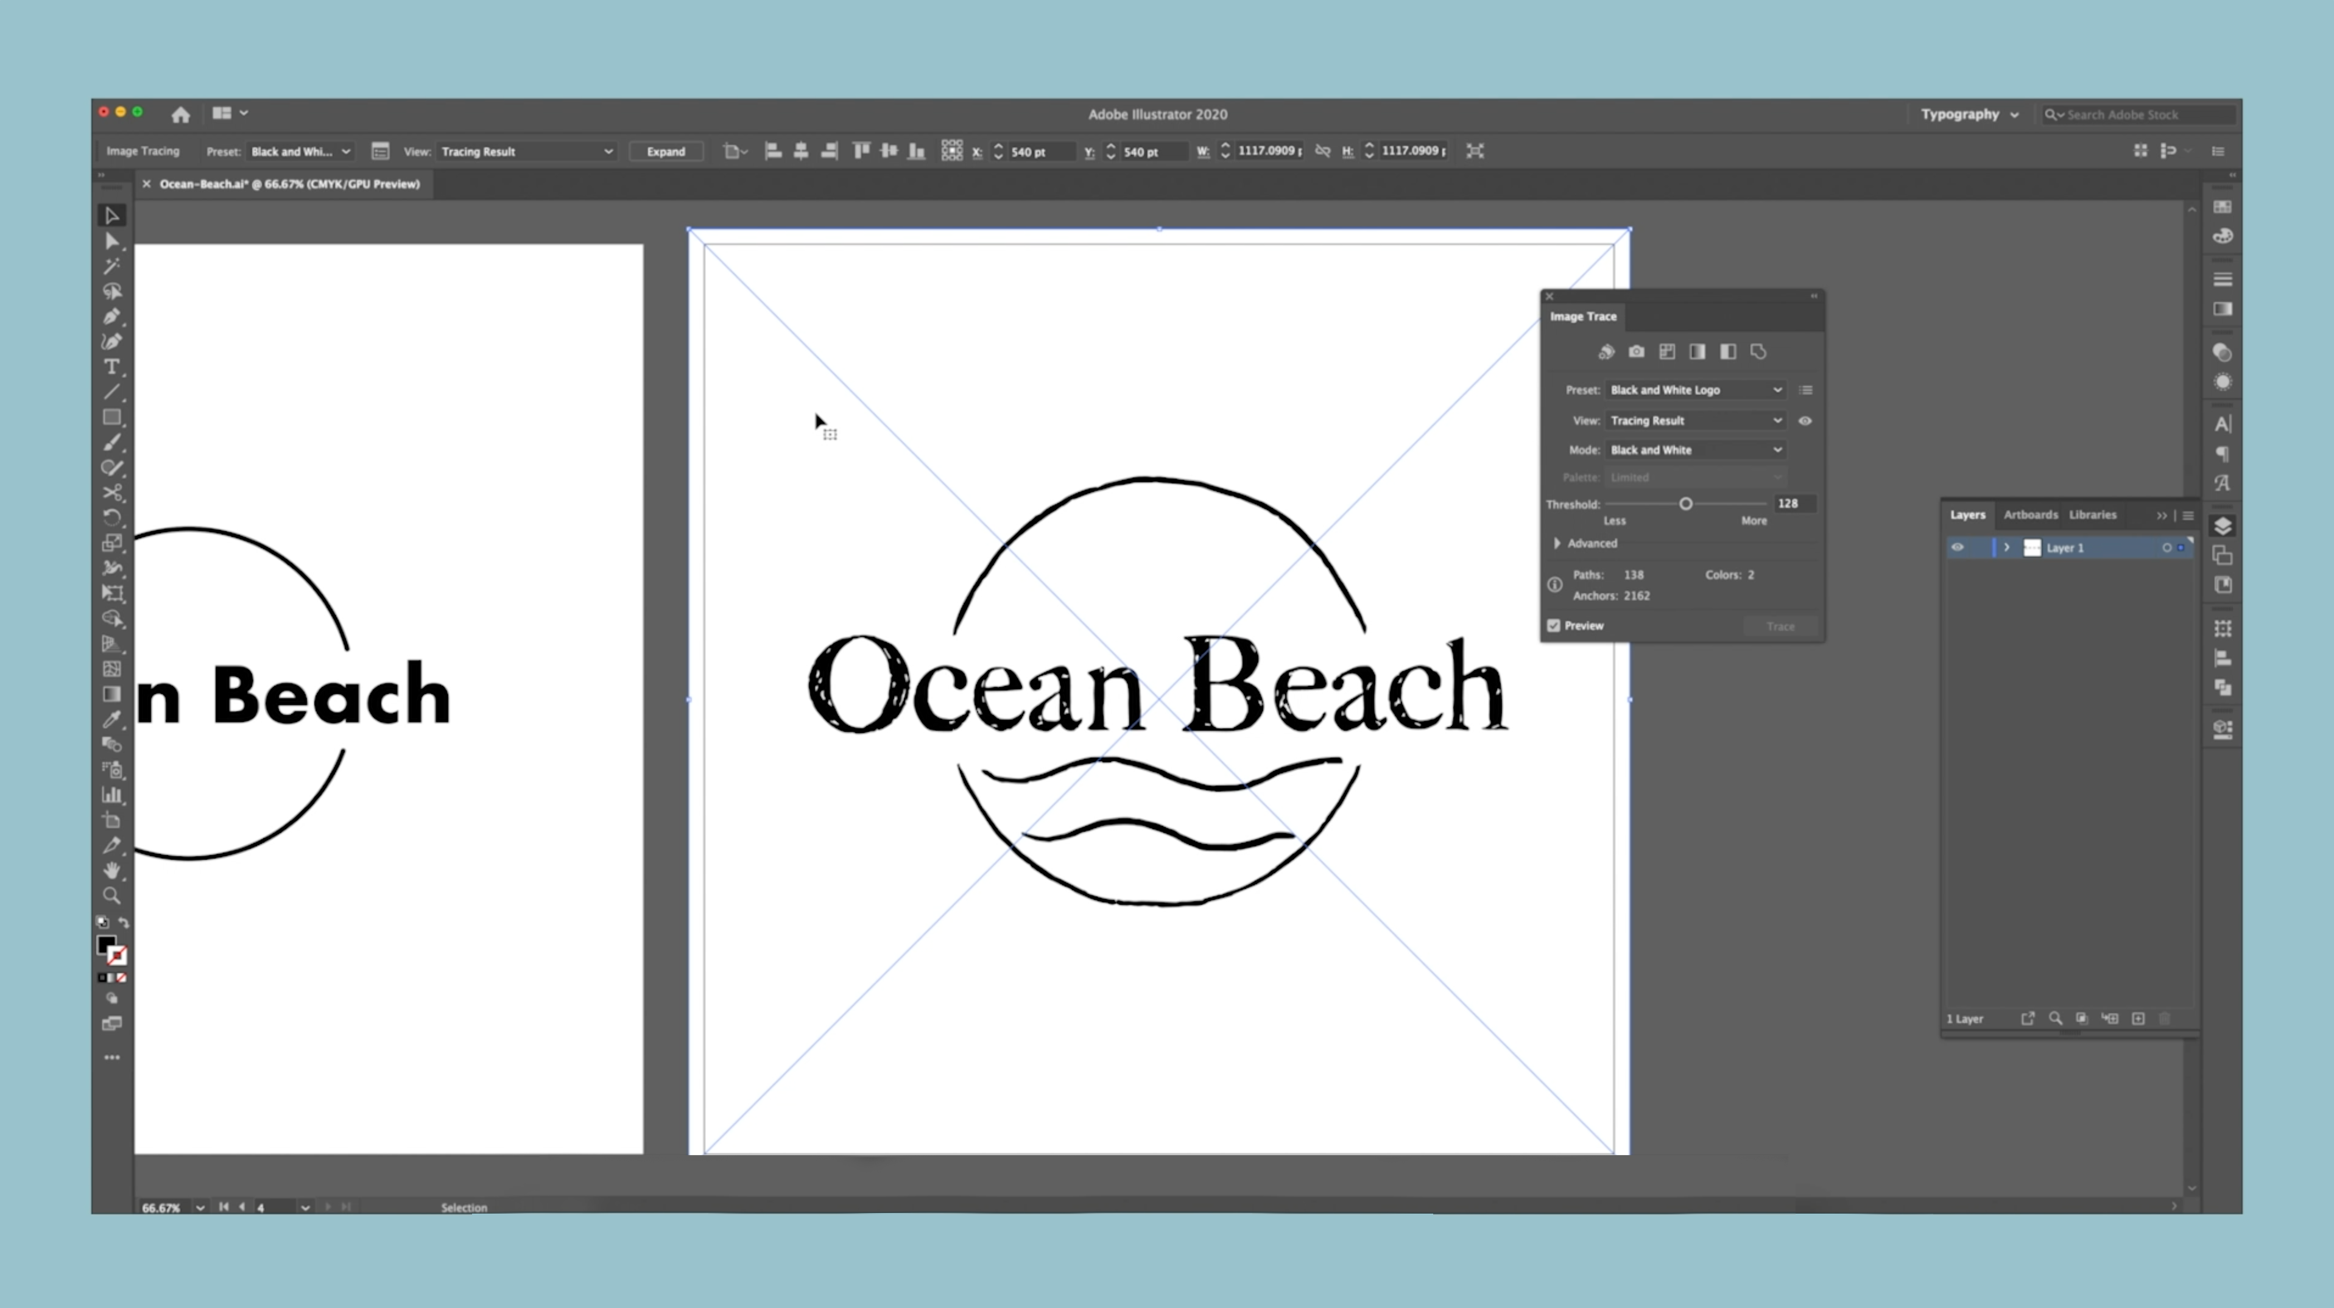Click the Expand button in control bar
The image size is (2334, 1308).
click(x=666, y=151)
